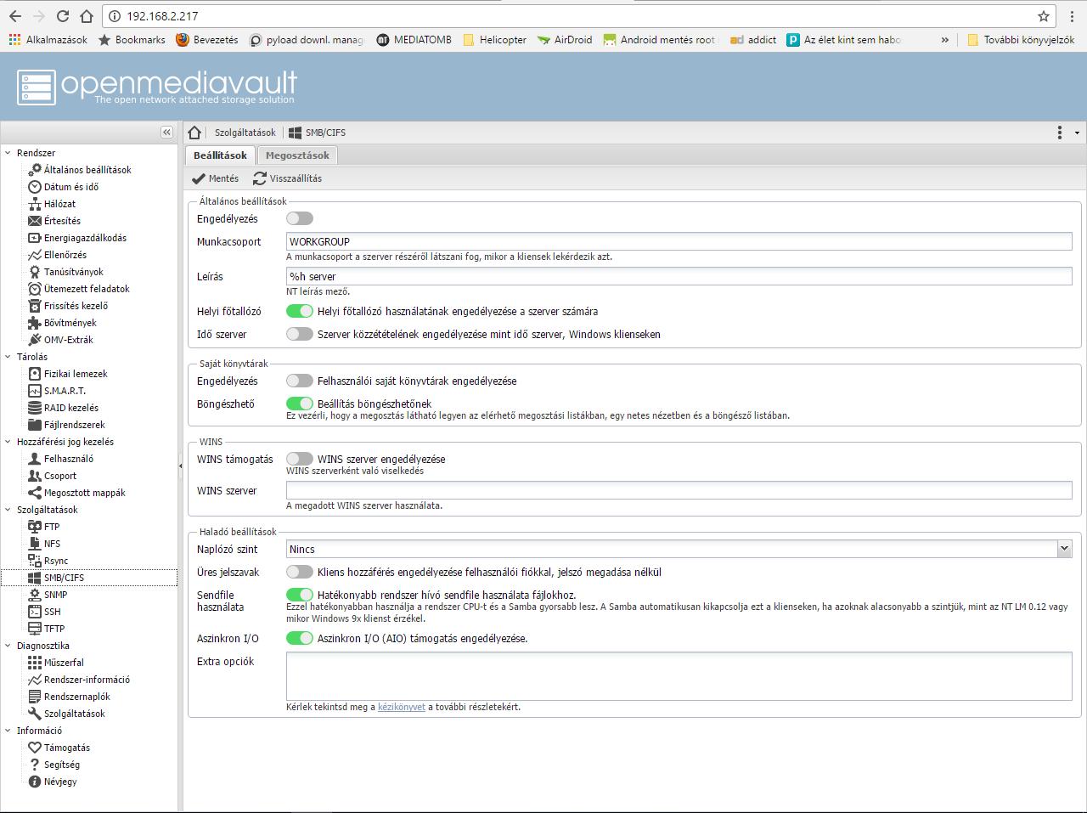Open the three-dot user menu at top right
Screen dimensions: 1087x813
pos(1060,133)
